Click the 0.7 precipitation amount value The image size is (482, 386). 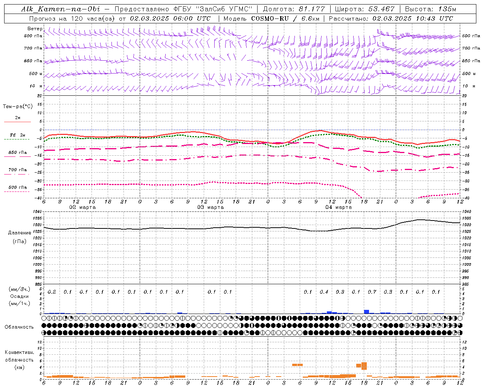(372, 292)
